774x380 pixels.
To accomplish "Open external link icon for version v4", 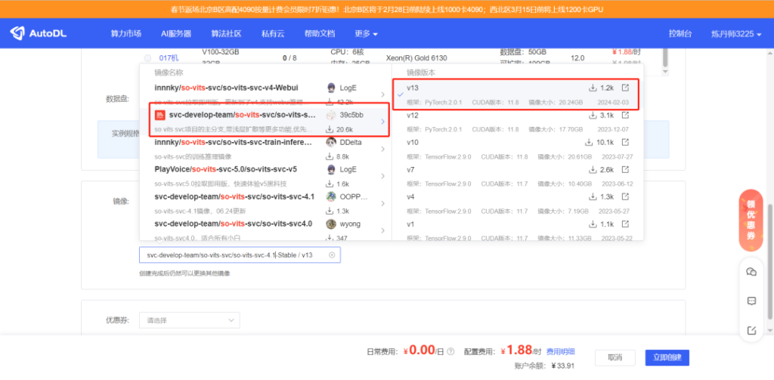I will [625, 197].
